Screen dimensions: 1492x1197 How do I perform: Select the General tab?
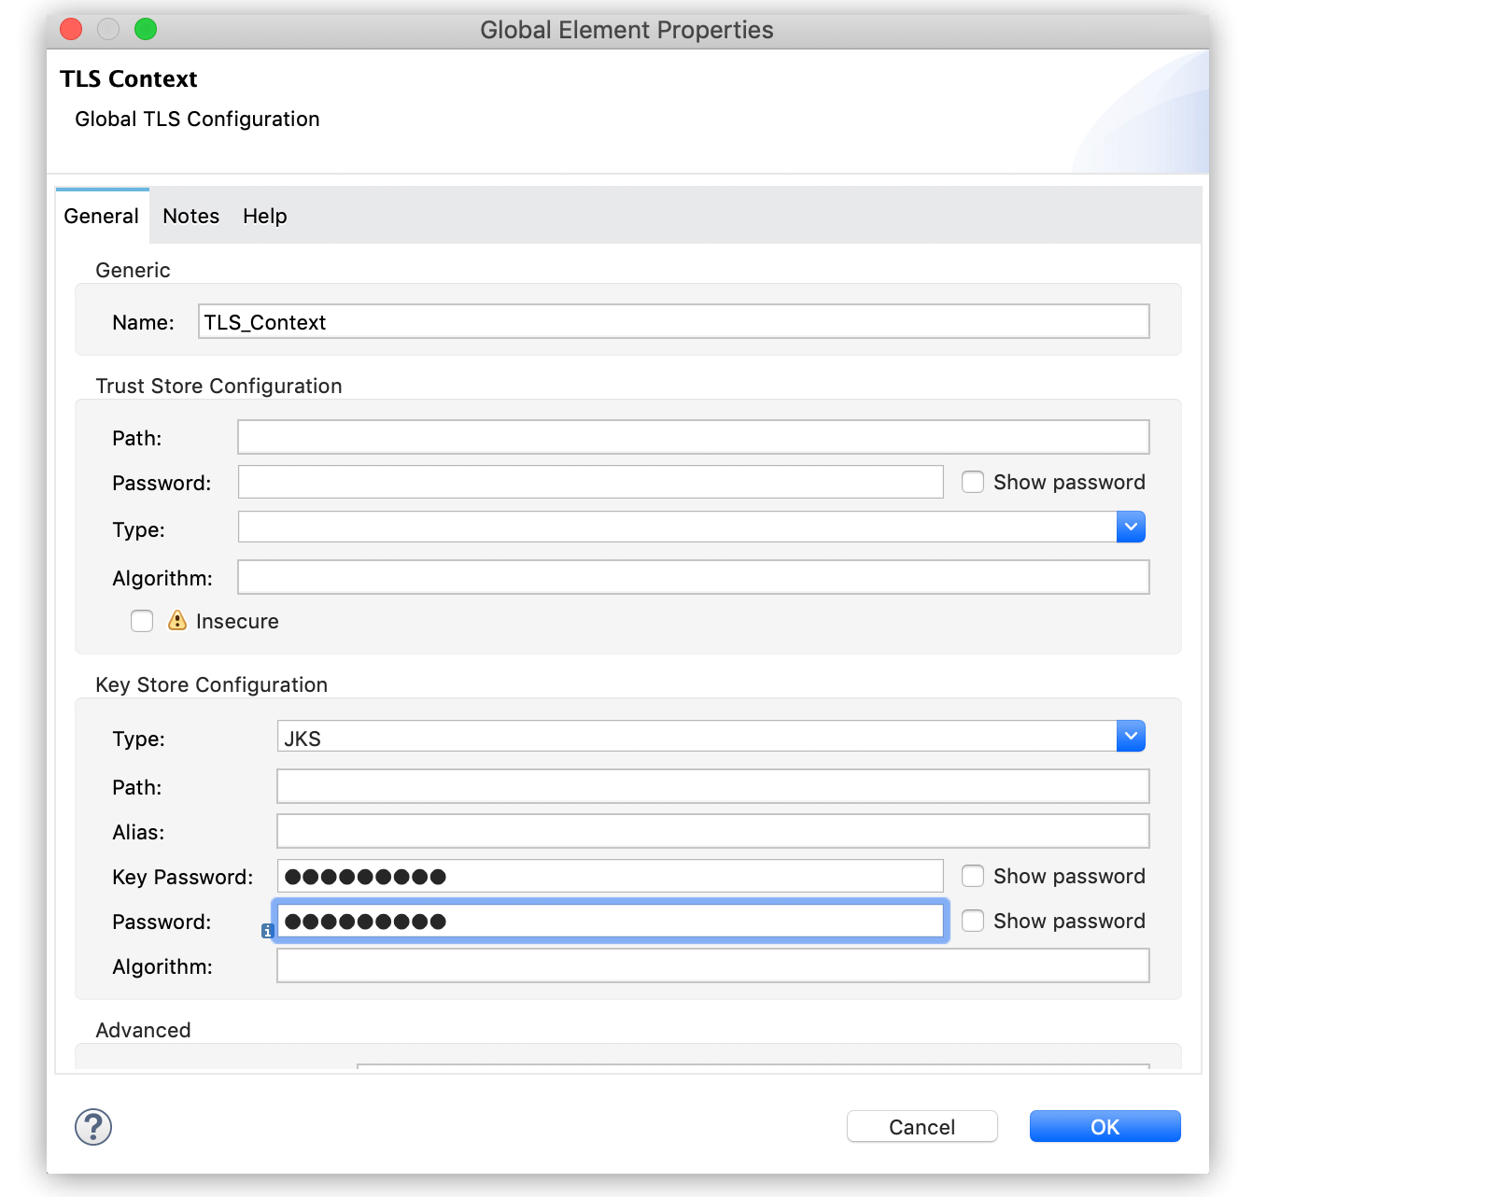(x=101, y=217)
